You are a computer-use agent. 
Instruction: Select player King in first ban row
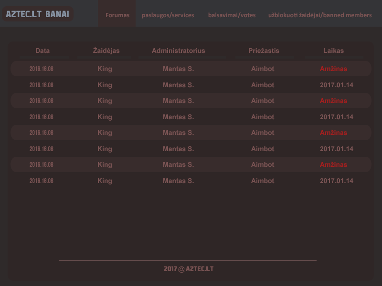pyautogui.click(x=105, y=69)
